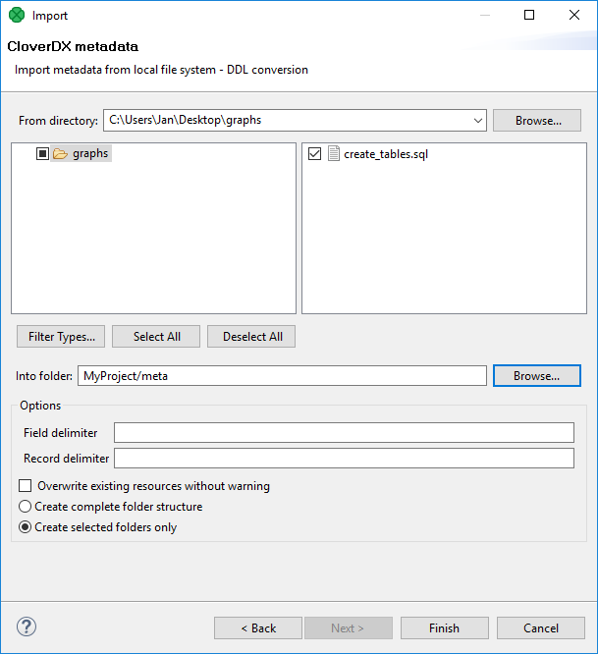The image size is (598, 654).
Task: Enable Overwrite existing resources without warning
Action: coord(26,486)
